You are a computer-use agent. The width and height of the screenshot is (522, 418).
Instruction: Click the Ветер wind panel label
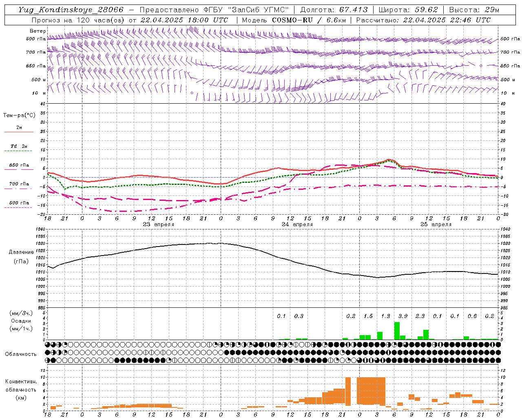click(38, 31)
